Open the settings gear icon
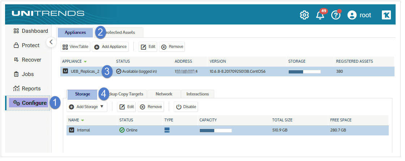Screen dimensions: 405x161 [304, 15]
